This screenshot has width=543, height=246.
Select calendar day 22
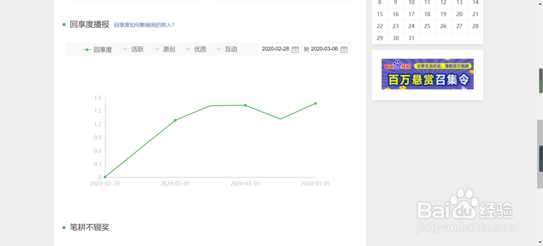[x=380, y=26]
